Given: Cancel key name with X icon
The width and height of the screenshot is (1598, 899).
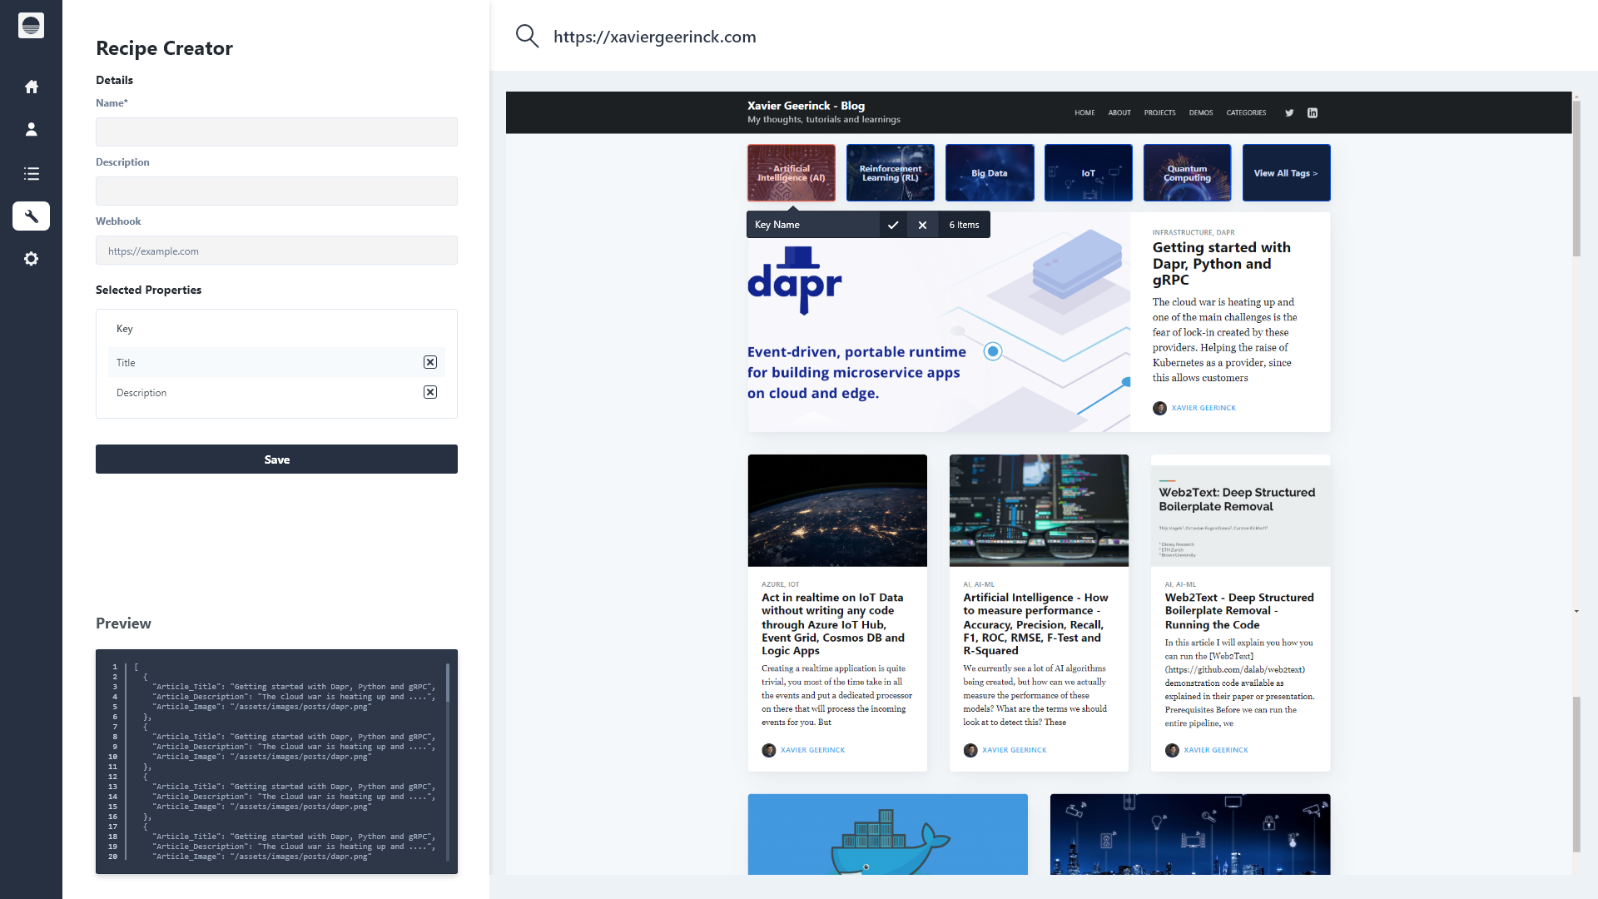Looking at the screenshot, I should click(922, 225).
